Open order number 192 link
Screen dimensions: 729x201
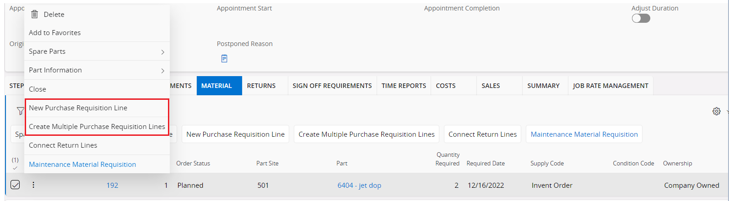point(112,186)
